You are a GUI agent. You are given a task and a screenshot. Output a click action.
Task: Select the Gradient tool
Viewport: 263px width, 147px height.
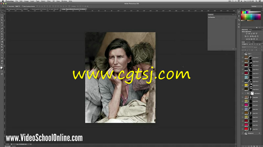coord(2,42)
